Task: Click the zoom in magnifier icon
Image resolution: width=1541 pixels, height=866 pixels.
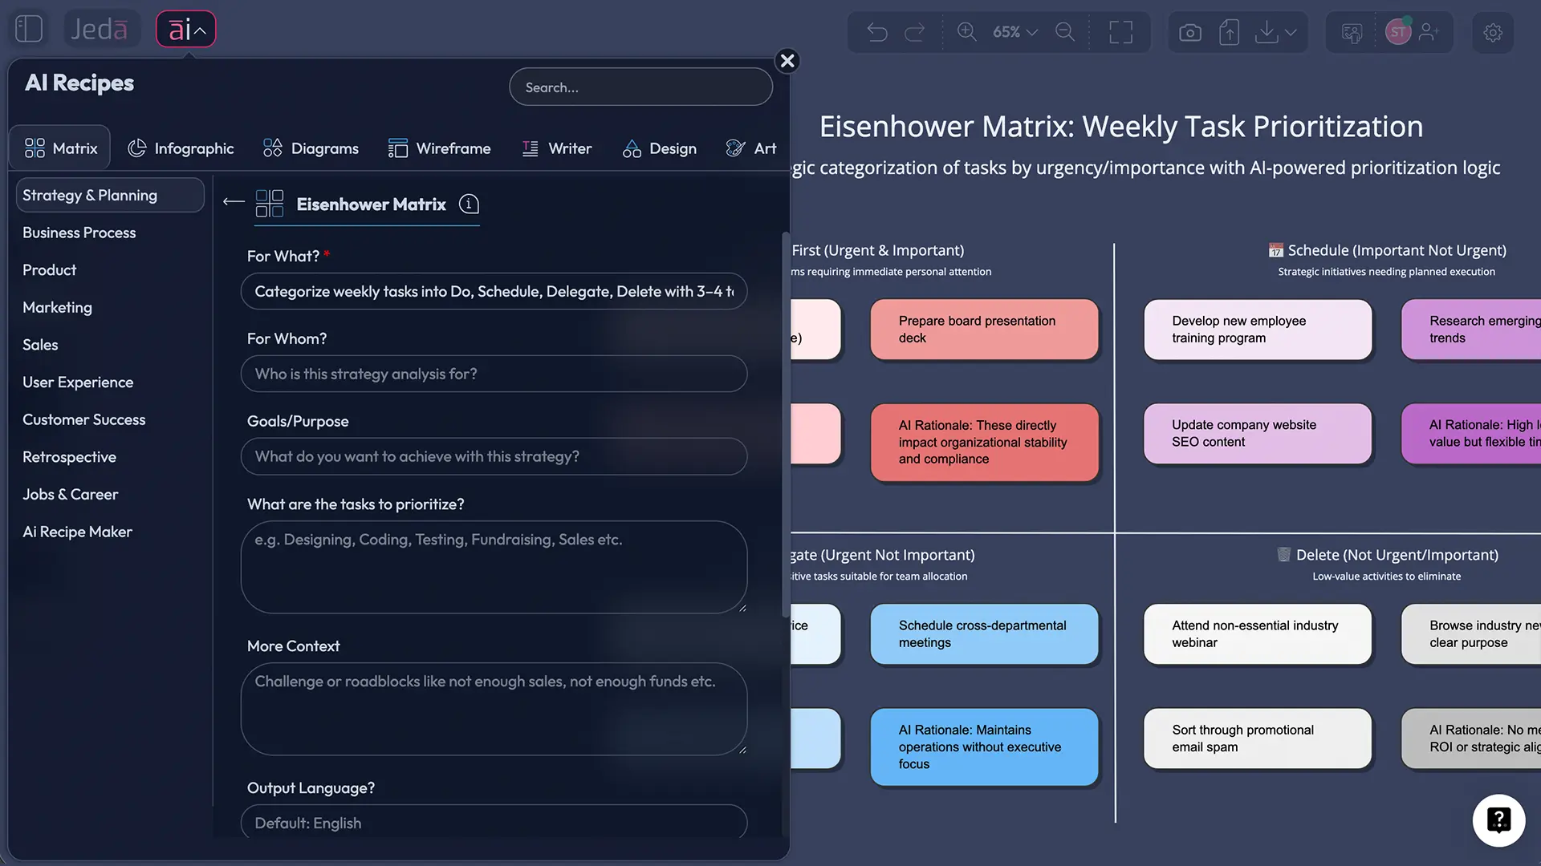Action: point(966,32)
